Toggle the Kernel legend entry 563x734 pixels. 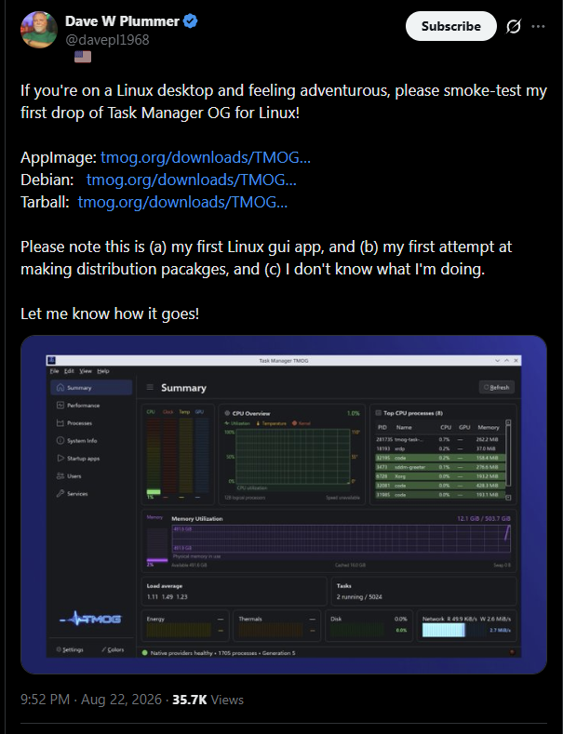(x=302, y=423)
